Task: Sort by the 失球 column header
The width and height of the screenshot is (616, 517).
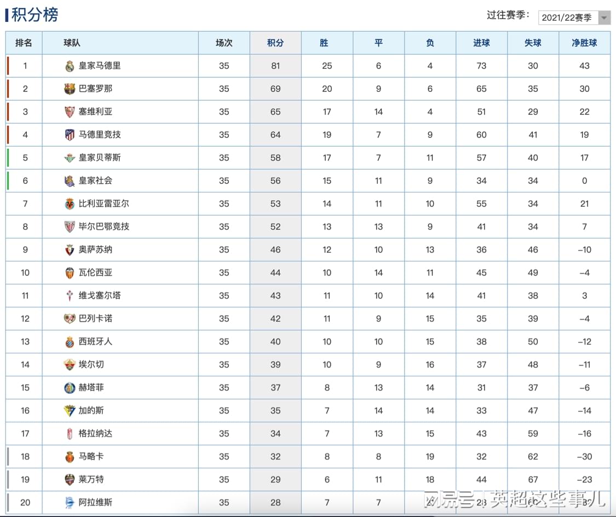Action: [533, 43]
